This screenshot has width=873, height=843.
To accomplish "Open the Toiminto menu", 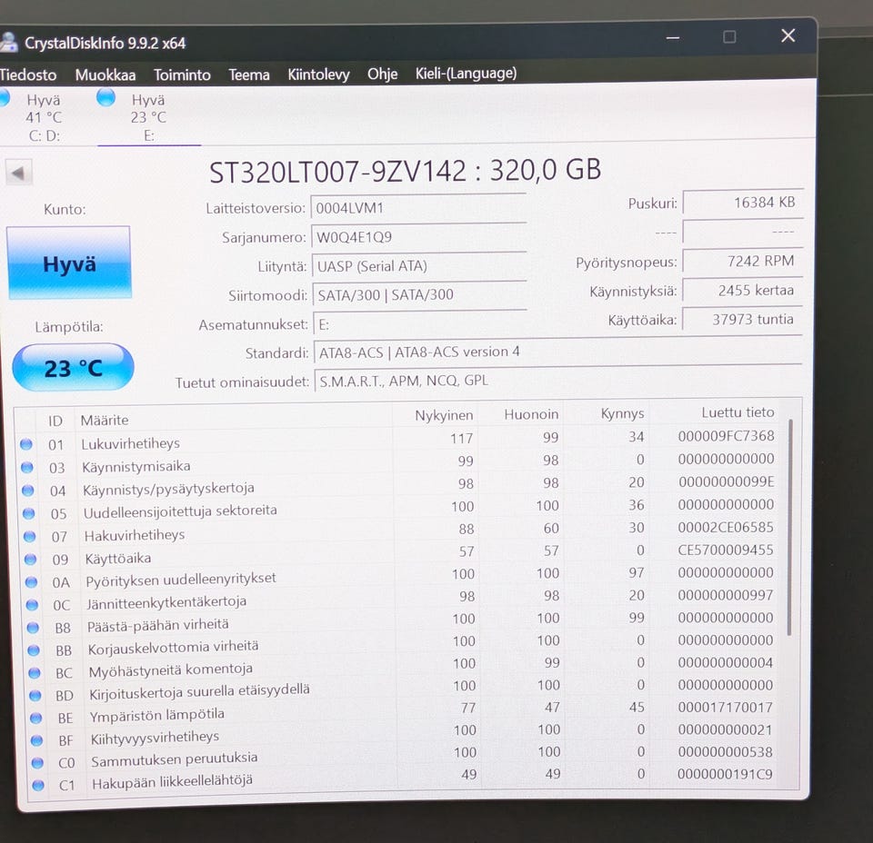I will (x=182, y=74).
